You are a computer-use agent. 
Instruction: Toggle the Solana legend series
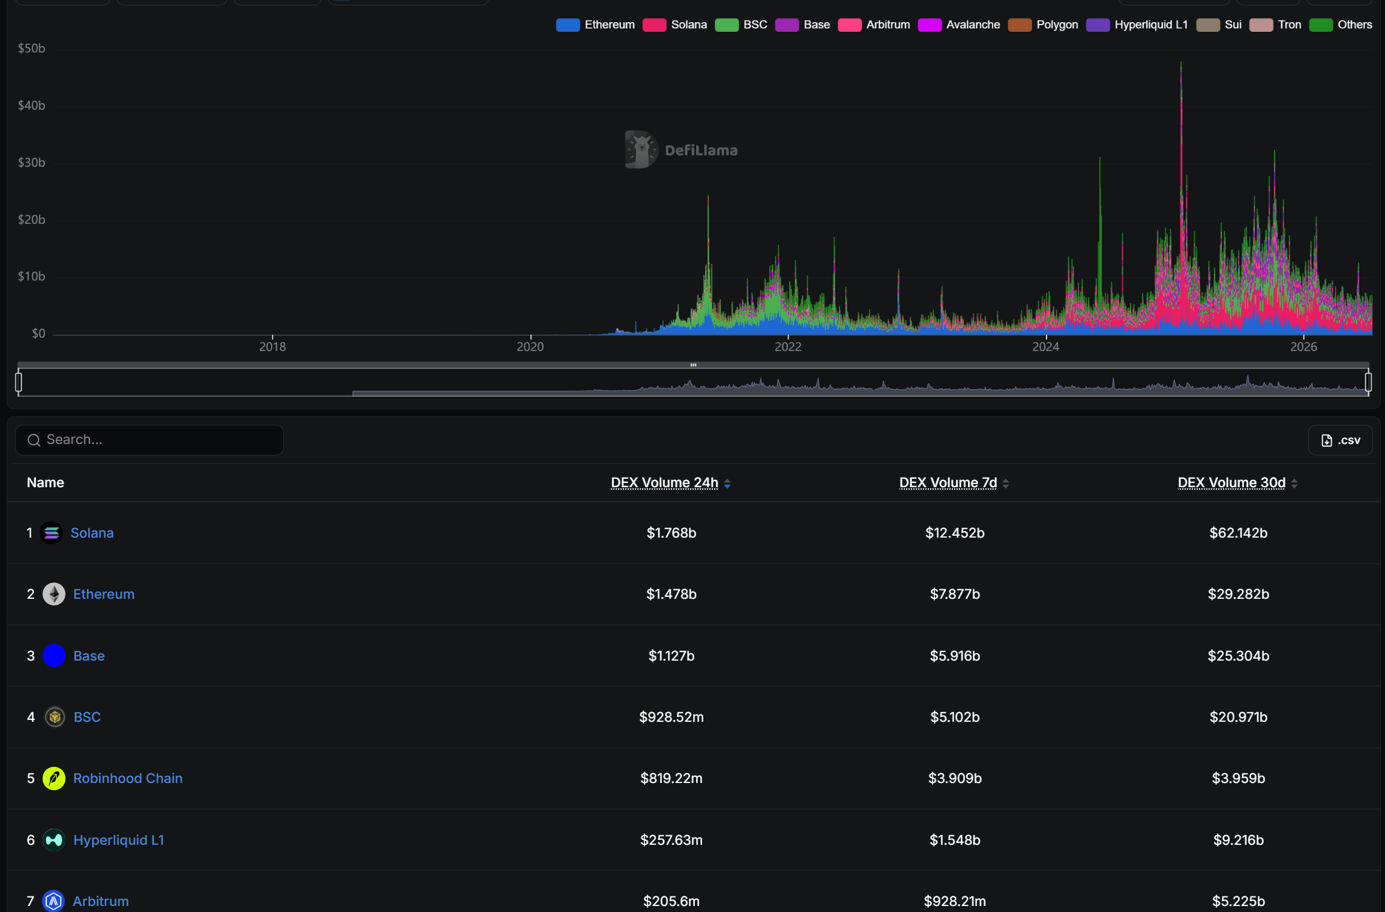point(674,25)
